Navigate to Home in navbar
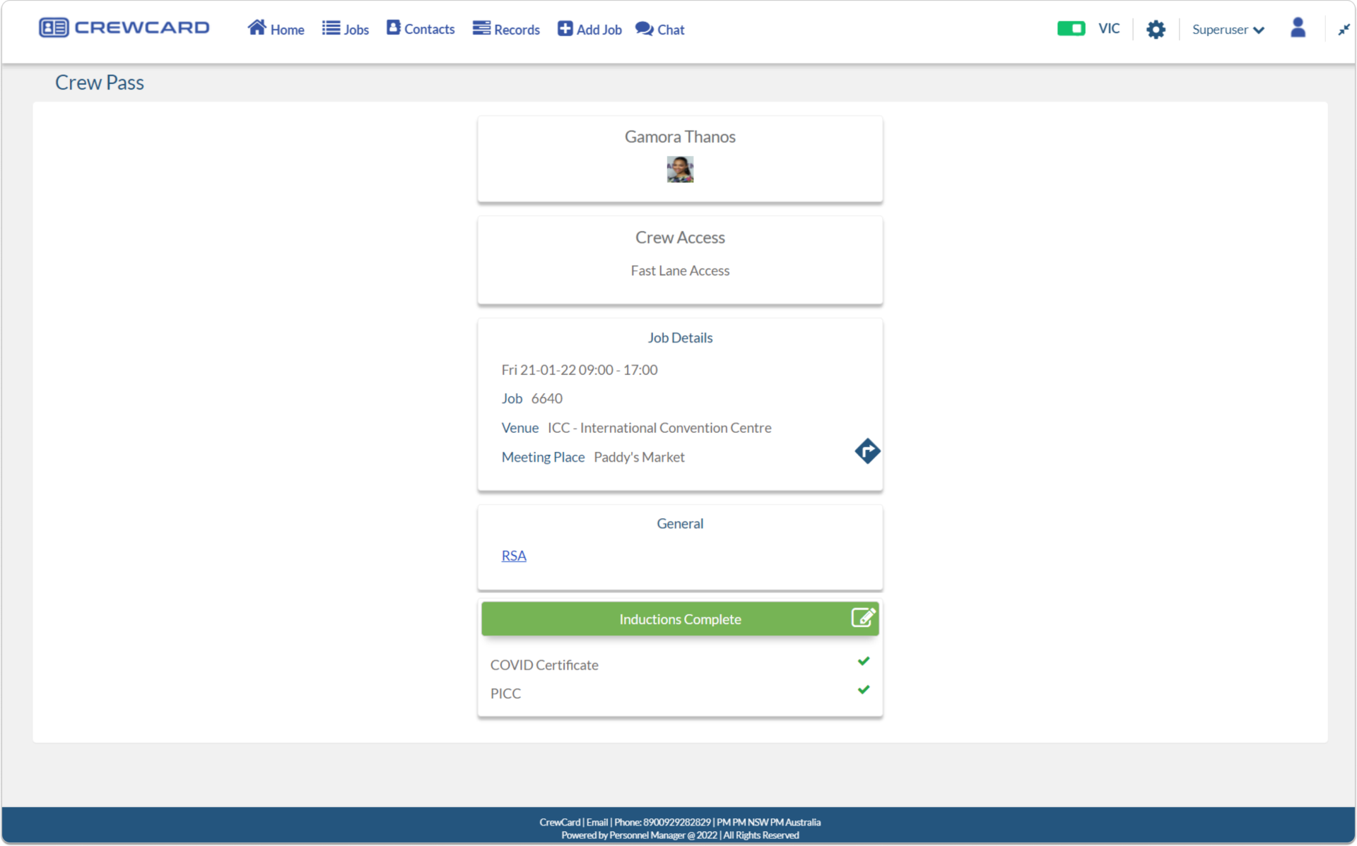 click(276, 29)
